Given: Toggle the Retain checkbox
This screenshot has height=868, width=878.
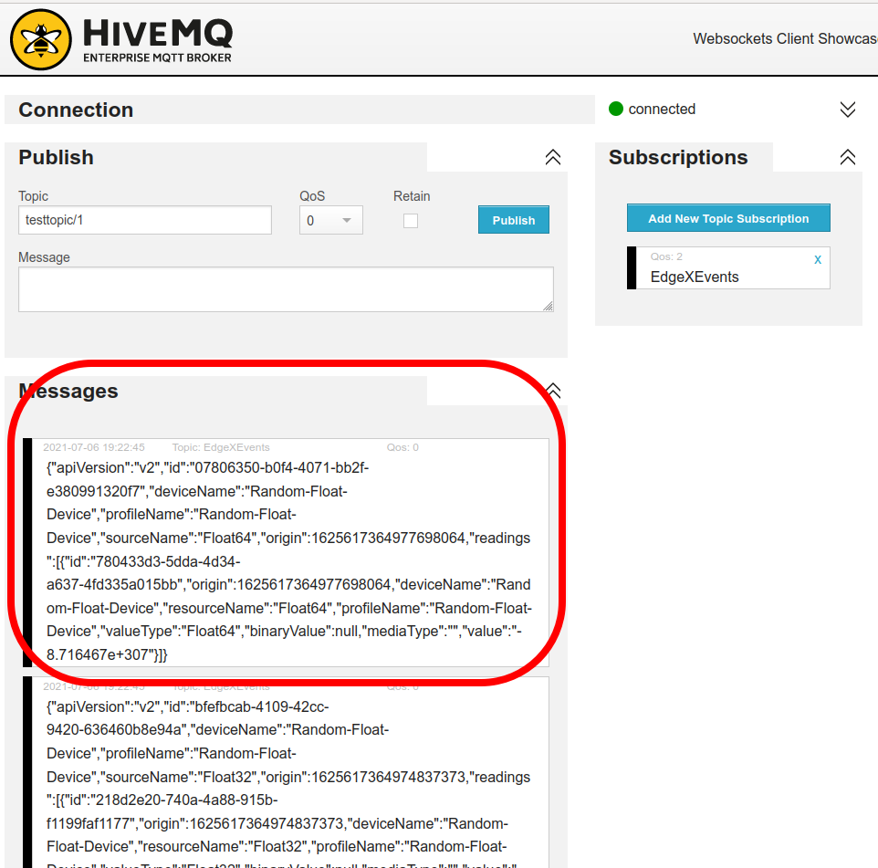Looking at the screenshot, I should [411, 221].
